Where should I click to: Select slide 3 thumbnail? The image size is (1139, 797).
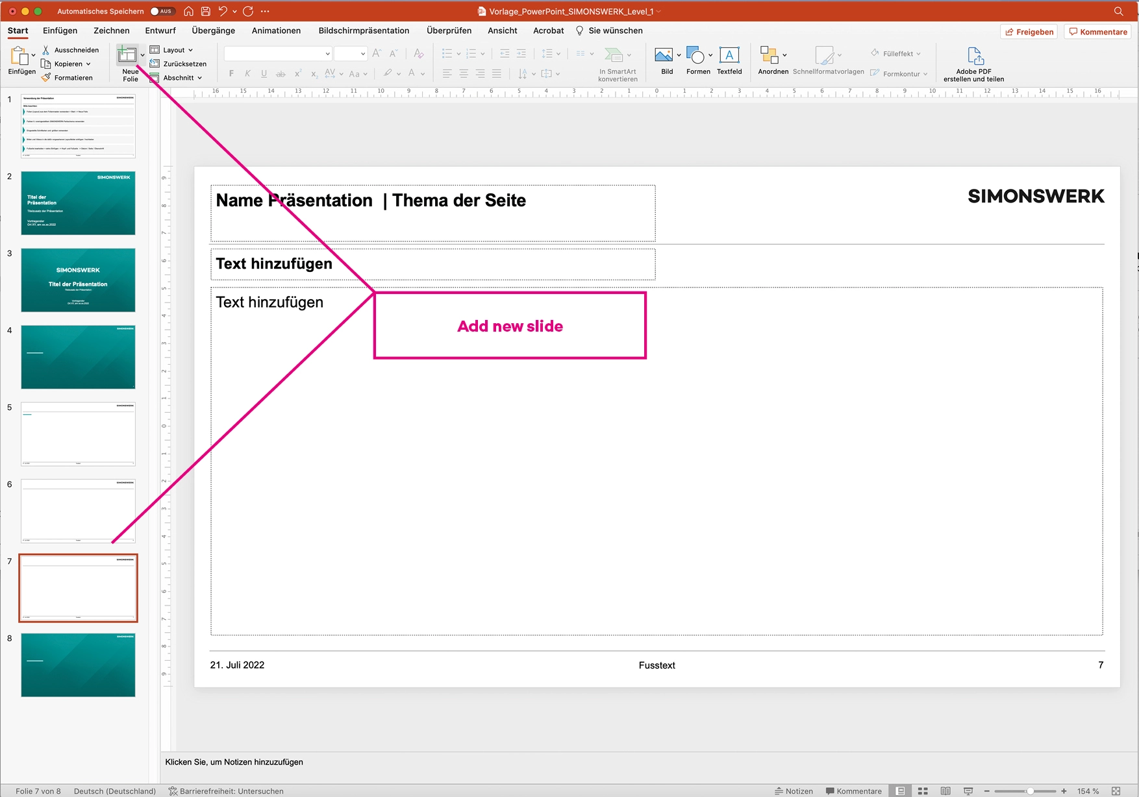[x=78, y=280]
